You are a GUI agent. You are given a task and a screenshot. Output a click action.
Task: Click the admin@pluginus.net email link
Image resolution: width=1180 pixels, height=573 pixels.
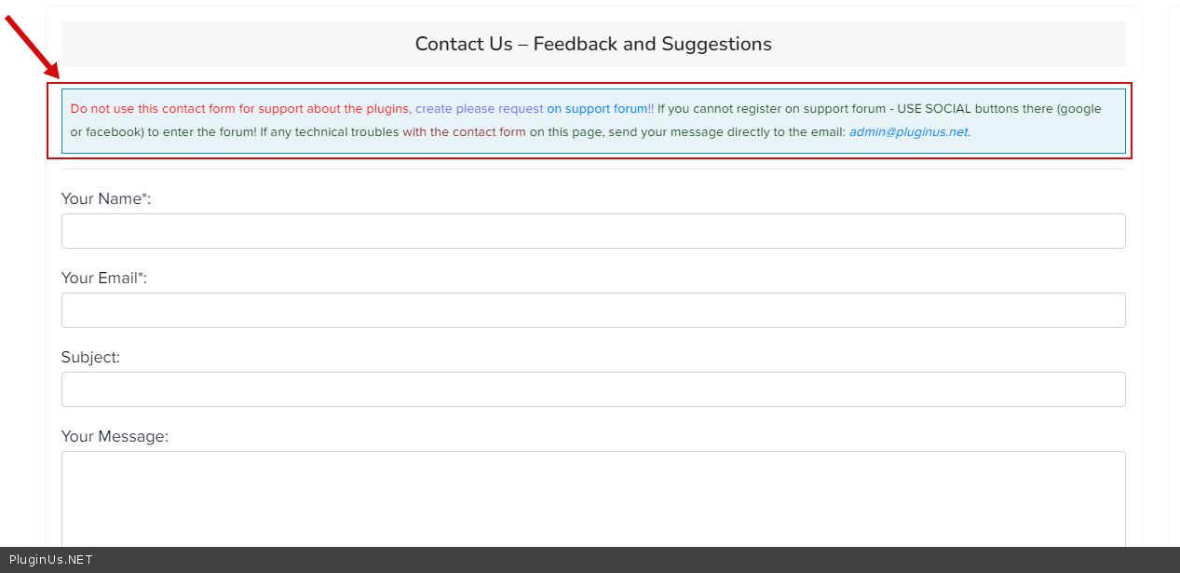pyautogui.click(x=908, y=132)
